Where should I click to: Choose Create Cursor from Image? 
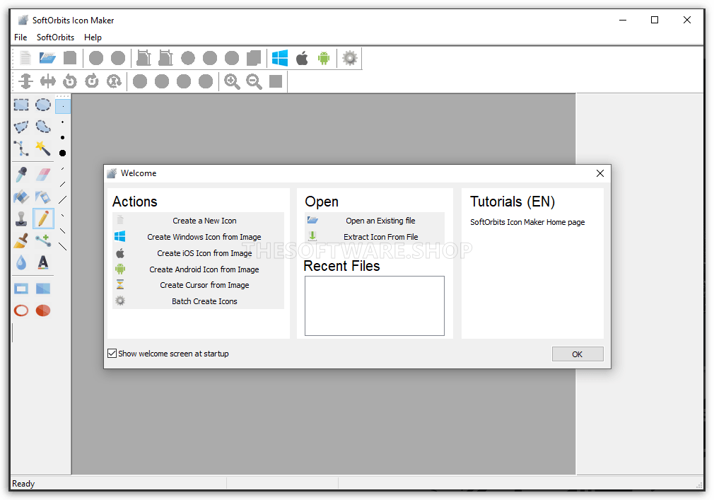pos(198,285)
